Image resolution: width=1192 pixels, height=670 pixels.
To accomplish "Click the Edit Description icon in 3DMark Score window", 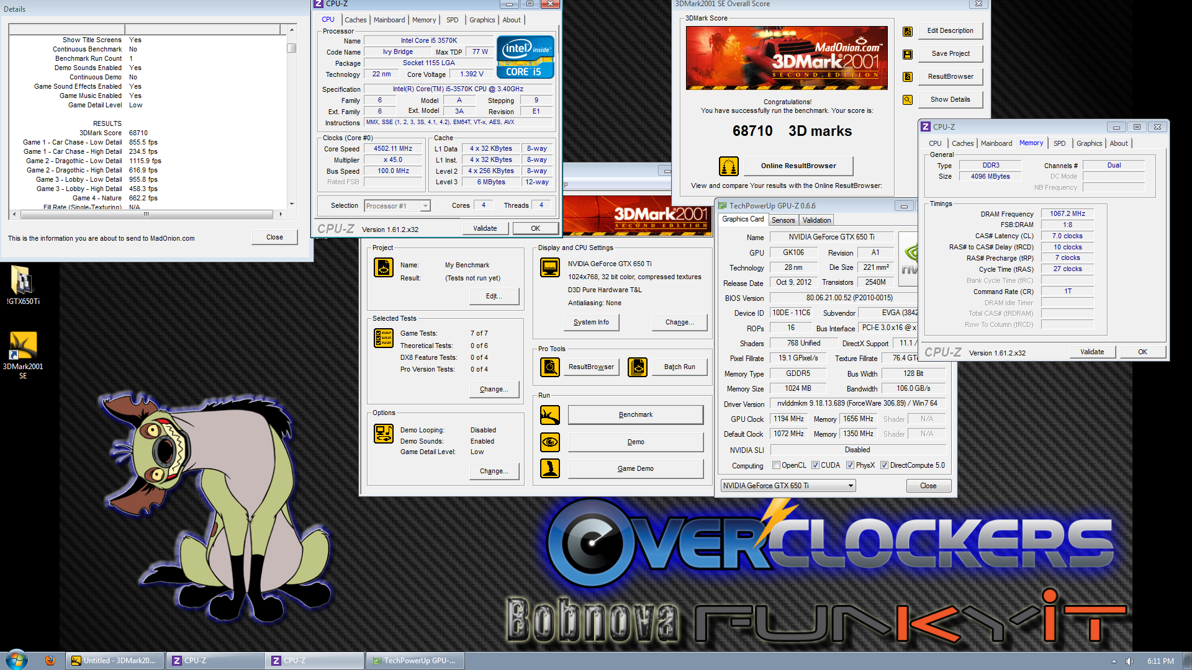I will point(907,32).
